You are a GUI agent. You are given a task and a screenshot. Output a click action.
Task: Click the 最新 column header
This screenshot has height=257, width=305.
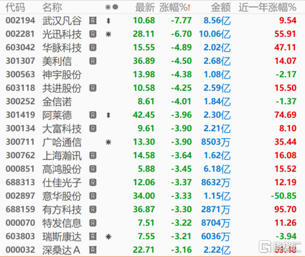tap(145, 7)
